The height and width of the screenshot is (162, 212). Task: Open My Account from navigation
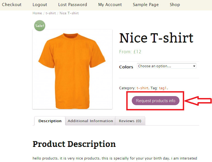[110, 5]
